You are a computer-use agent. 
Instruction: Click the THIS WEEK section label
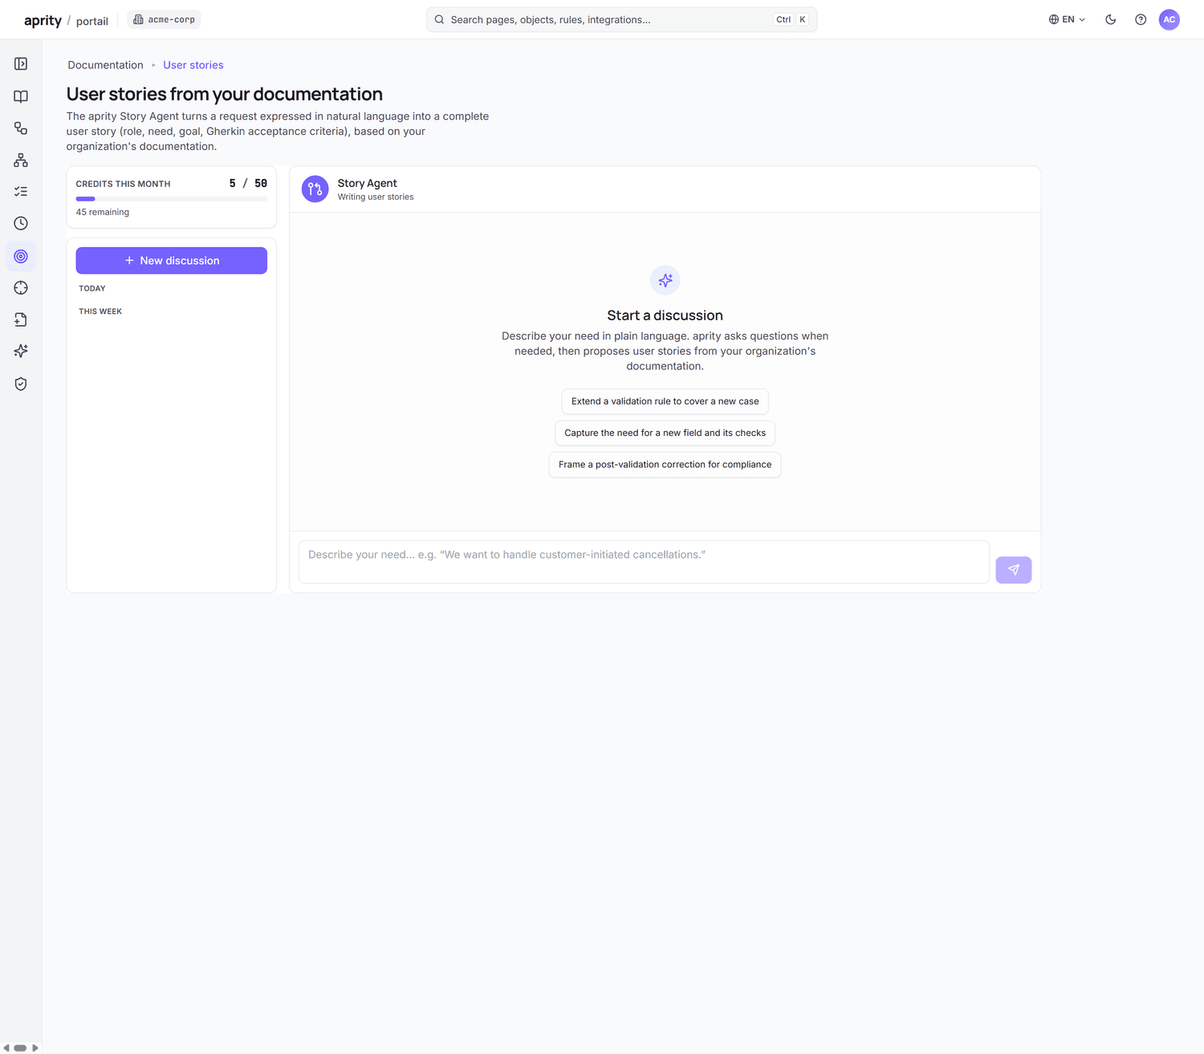click(100, 311)
